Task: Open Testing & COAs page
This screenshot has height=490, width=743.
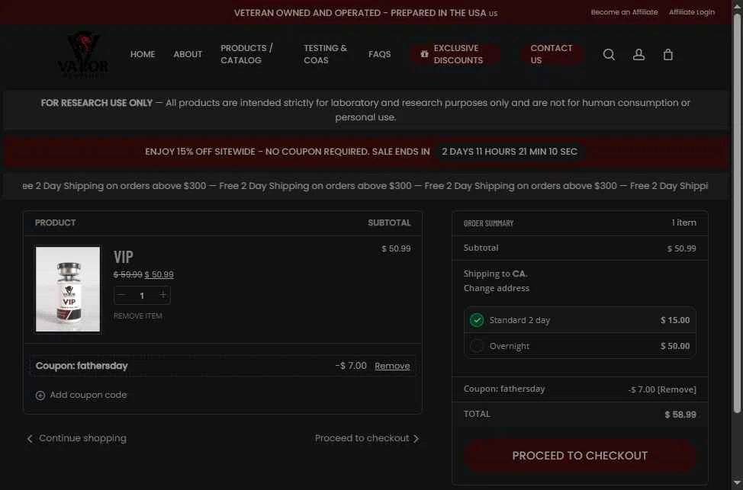Action: click(326, 54)
